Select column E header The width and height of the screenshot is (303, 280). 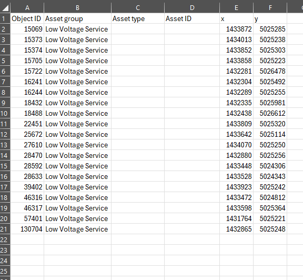[236, 8]
